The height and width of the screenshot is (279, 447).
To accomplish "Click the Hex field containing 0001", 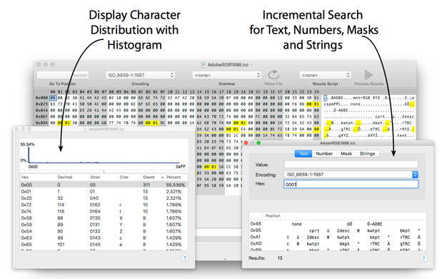I will click(x=351, y=184).
